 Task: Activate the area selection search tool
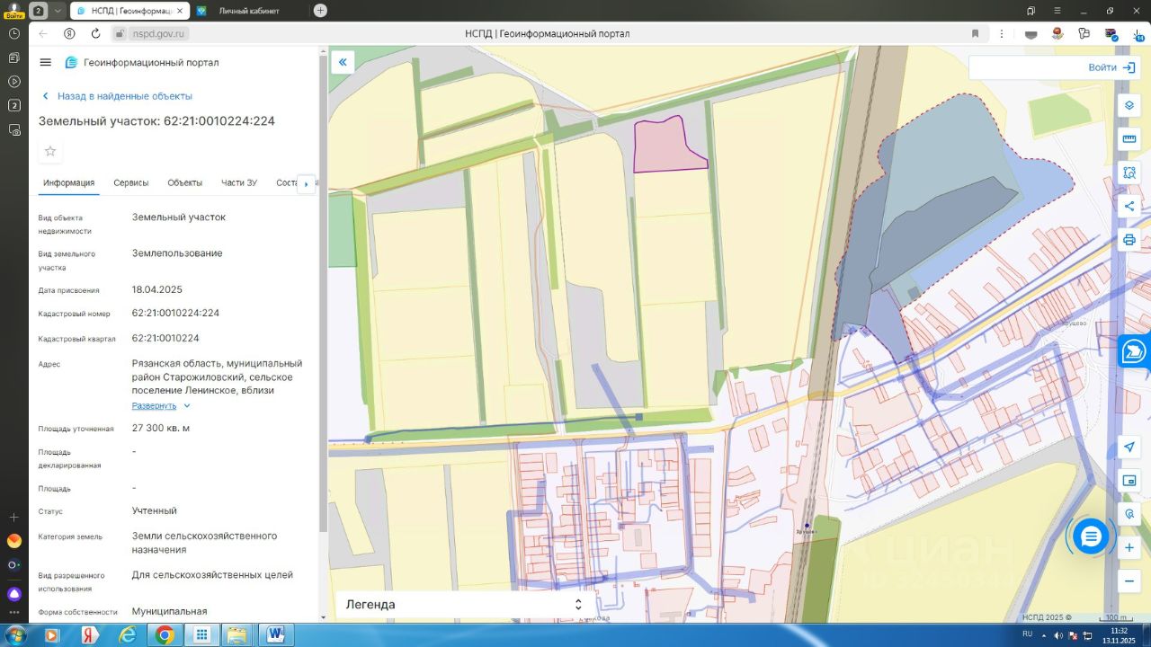[1129, 173]
